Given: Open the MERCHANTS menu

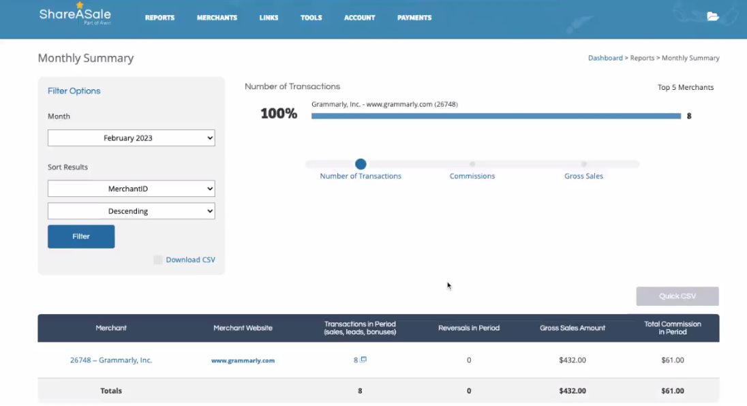Looking at the screenshot, I should point(217,18).
